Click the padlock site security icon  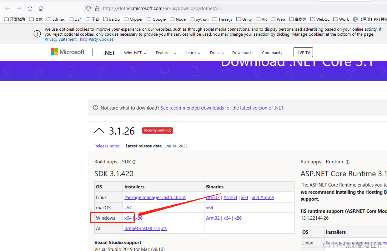(97, 8)
